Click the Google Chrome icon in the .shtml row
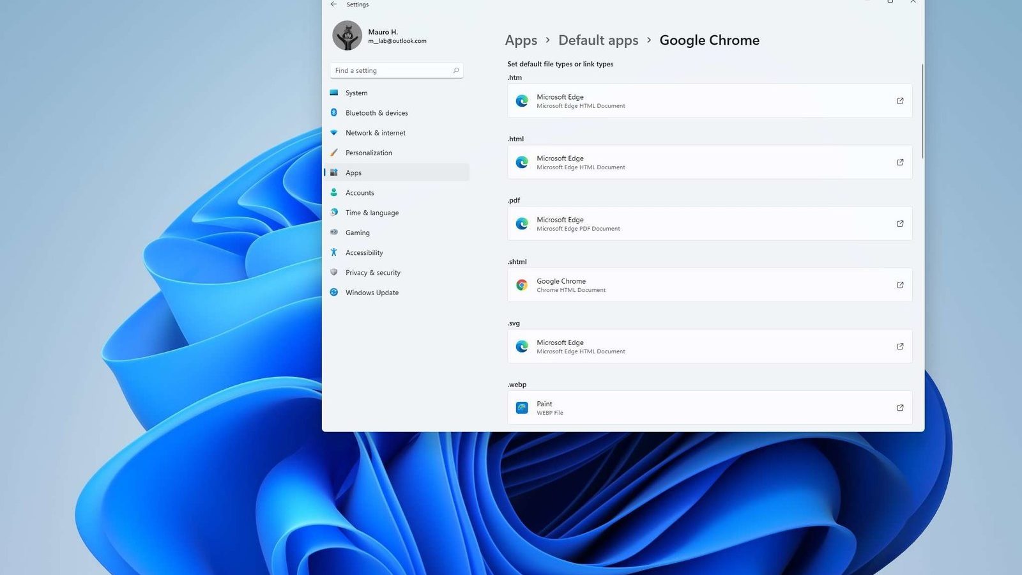The width and height of the screenshot is (1022, 575). 522,285
